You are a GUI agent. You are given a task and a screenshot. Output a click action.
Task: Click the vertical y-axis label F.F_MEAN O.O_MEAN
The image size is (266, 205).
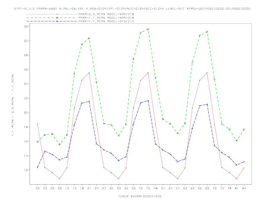(13, 105)
